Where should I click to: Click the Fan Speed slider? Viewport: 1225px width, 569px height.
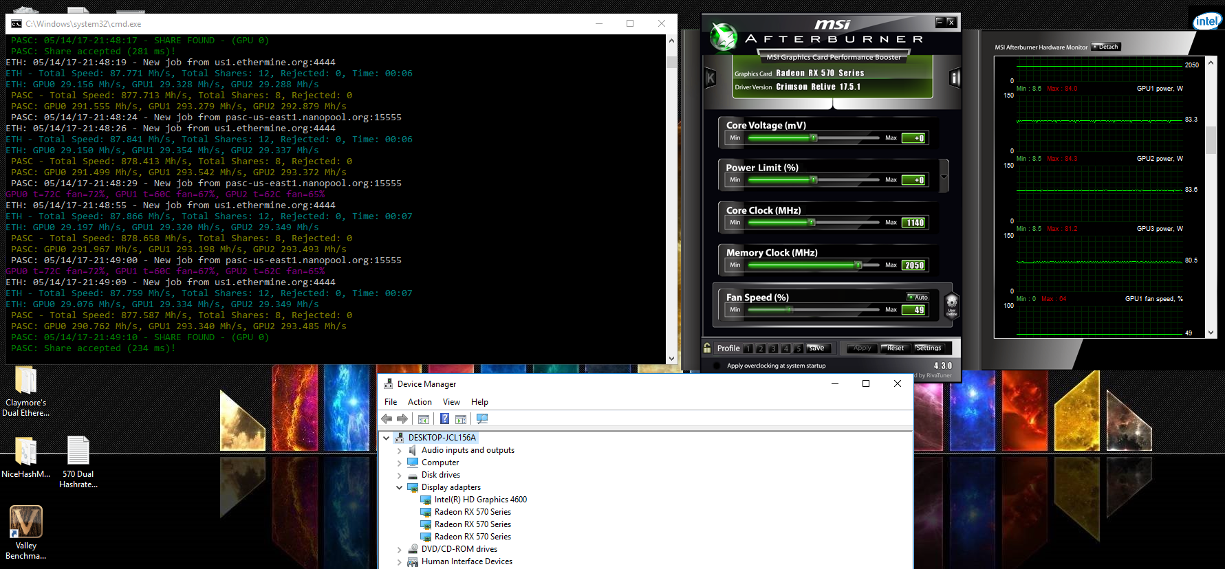click(814, 310)
